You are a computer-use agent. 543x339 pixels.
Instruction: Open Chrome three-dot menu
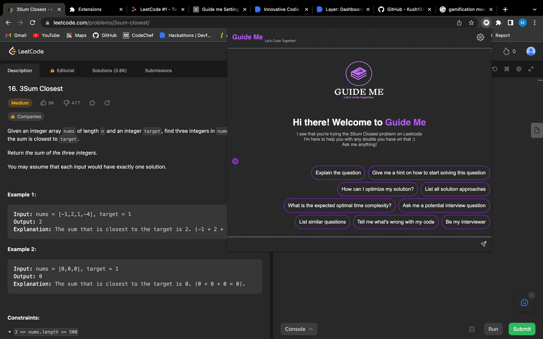(535, 23)
